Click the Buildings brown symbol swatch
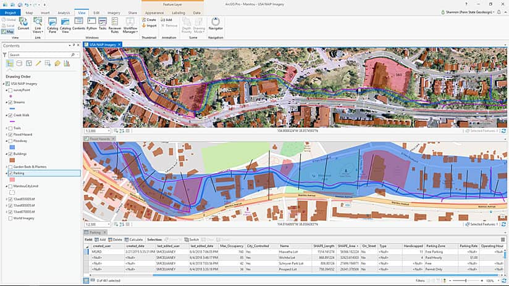This screenshot has height=286, width=509. point(12,160)
